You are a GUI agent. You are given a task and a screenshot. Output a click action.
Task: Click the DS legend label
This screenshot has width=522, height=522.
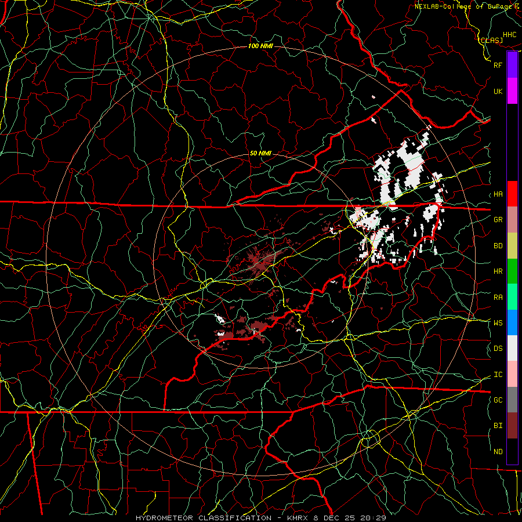pyautogui.click(x=498, y=348)
